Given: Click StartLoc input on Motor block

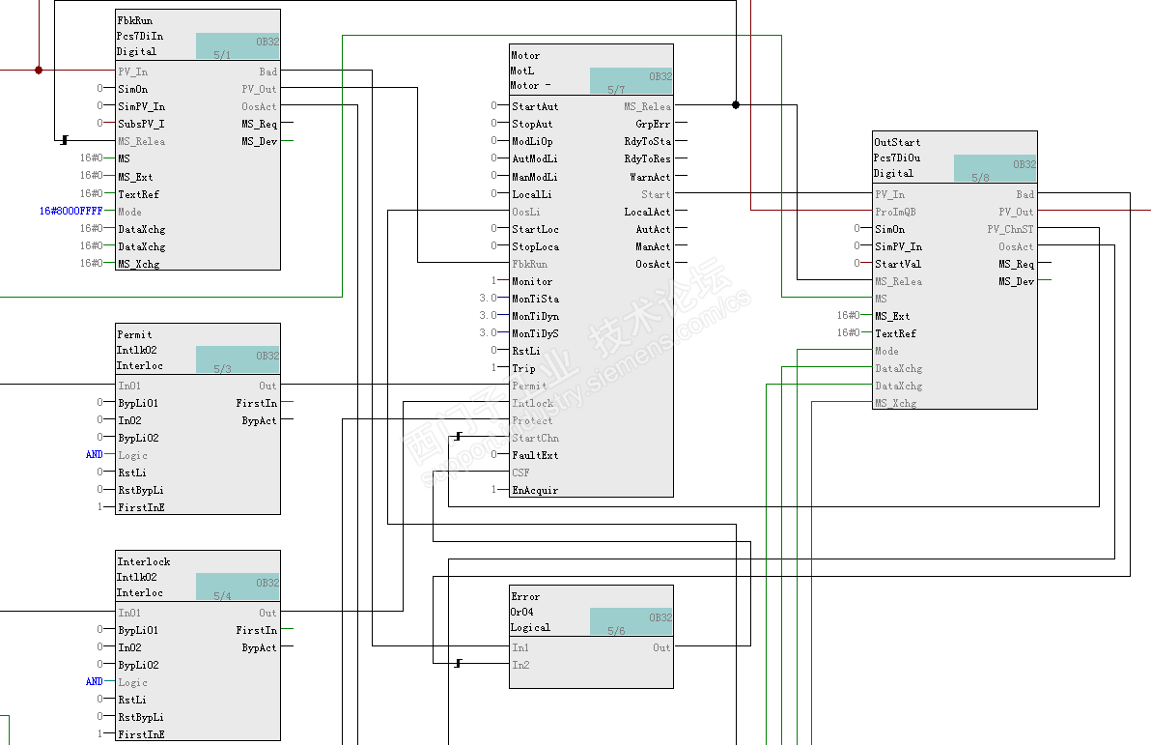Looking at the screenshot, I should [x=535, y=229].
